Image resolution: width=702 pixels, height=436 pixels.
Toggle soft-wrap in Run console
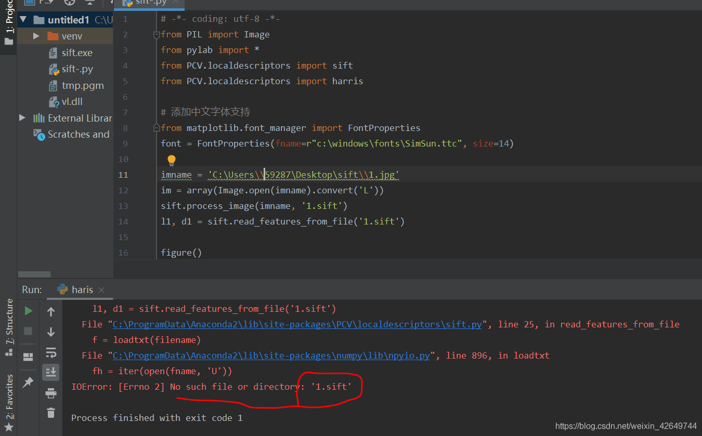(51, 353)
